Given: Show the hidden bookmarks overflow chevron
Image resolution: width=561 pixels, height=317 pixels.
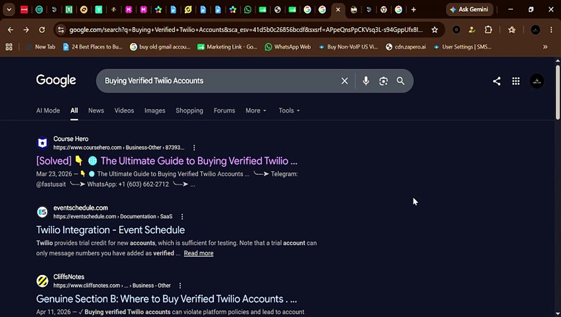Looking at the screenshot, I should point(545,47).
